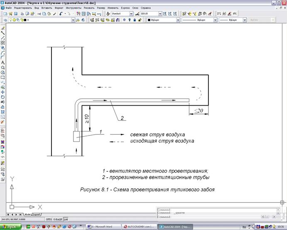Open the Формат menu
The width and height of the screenshot is (287, 230).
tap(59, 8)
